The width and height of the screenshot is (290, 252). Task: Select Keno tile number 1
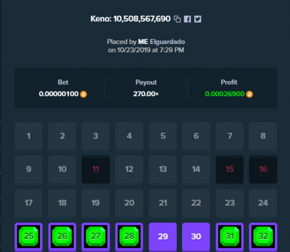(28, 136)
